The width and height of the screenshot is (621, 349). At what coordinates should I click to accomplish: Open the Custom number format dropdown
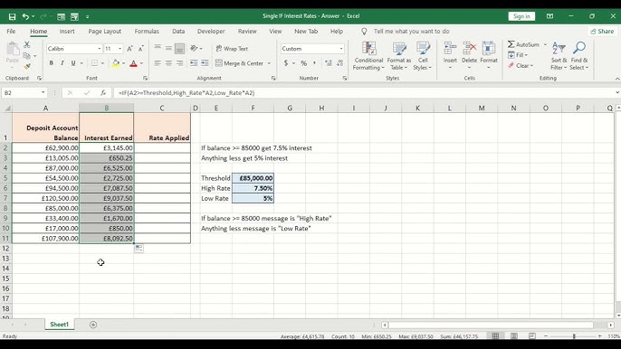pos(341,49)
